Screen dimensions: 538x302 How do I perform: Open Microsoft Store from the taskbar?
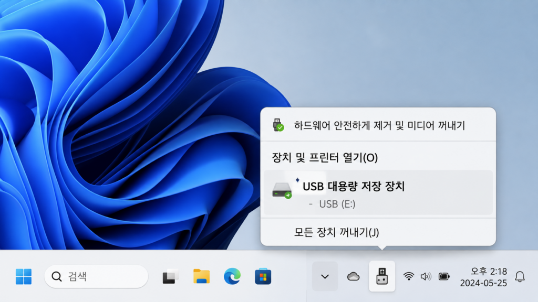(263, 276)
